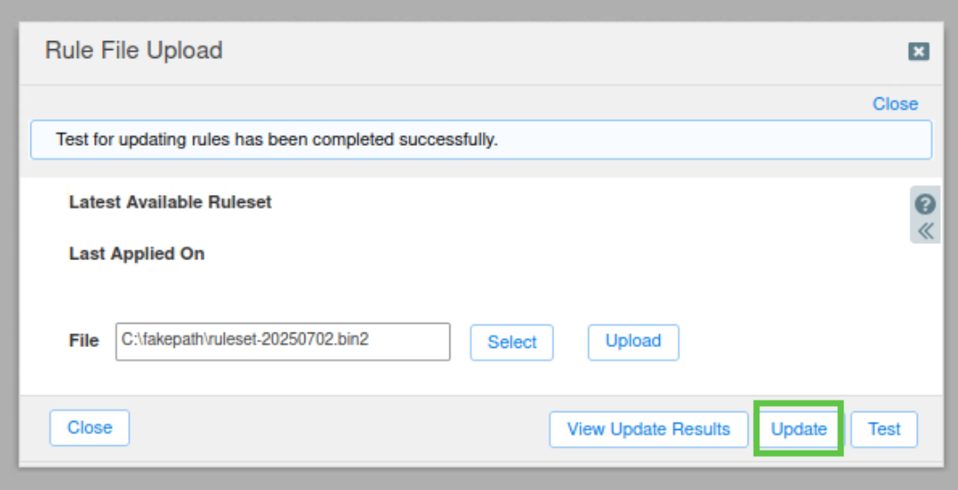Image resolution: width=958 pixels, height=490 pixels.
Task: Click empty footer space between Close and View Update Results
Action: pyautogui.click(x=340, y=429)
